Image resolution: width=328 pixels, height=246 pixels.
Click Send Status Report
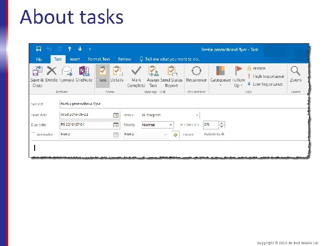click(171, 77)
